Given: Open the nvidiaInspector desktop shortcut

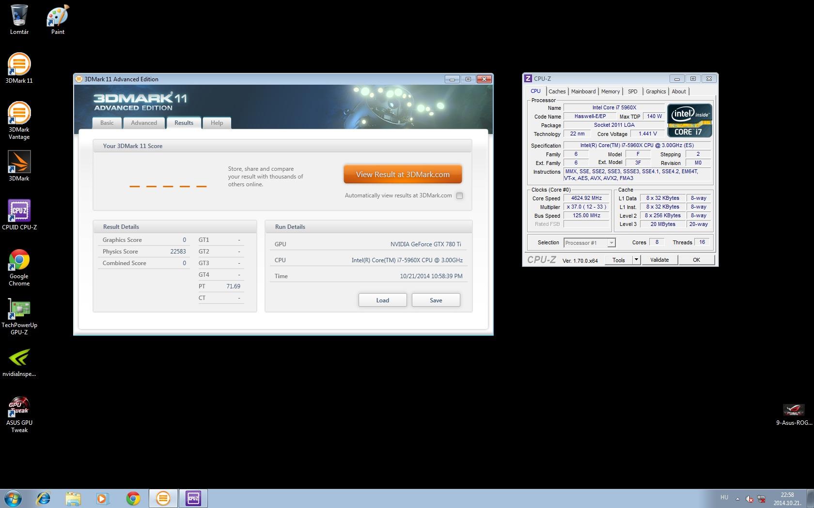Looking at the screenshot, I should (x=19, y=362).
